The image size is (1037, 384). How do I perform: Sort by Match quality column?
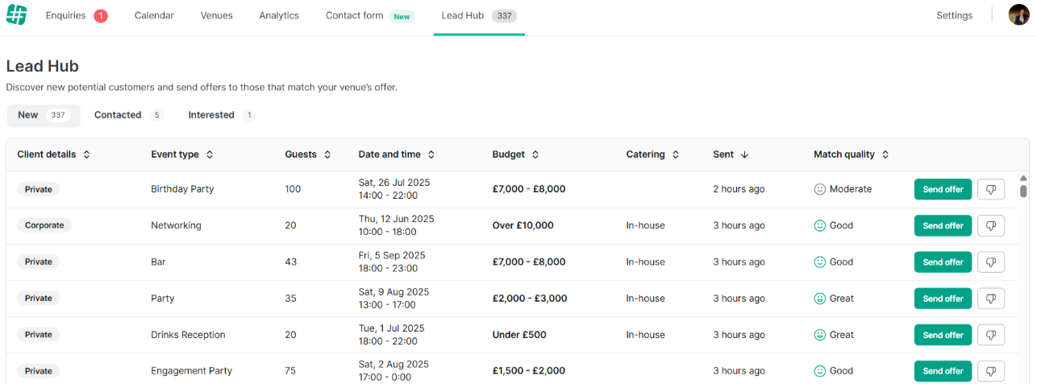tap(852, 155)
